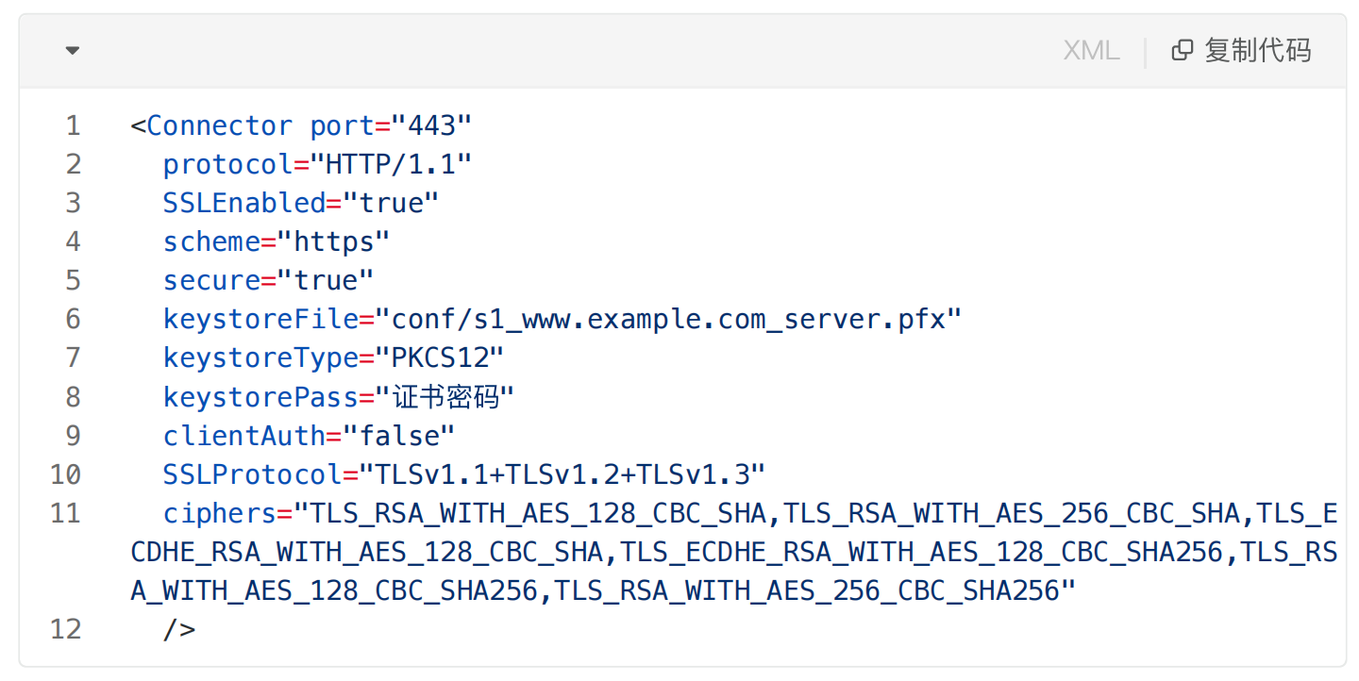Click the Connector tag name
Viewport: 1359px width, 681px height.
(x=220, y=125)
